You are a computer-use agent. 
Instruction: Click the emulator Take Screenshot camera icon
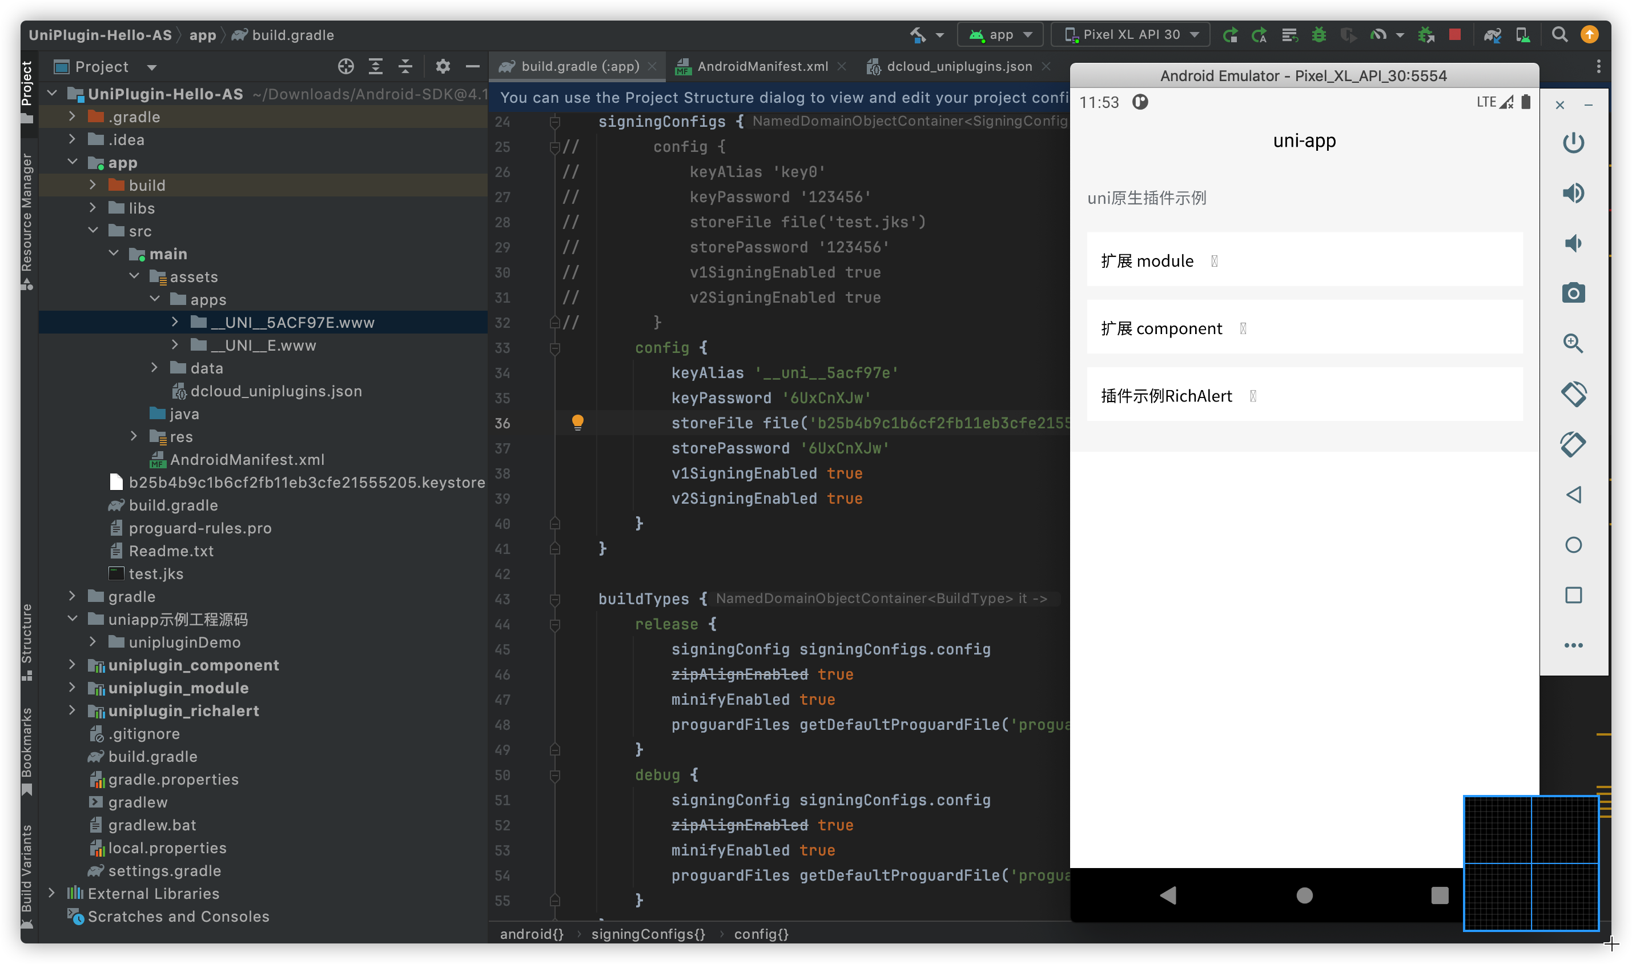1573,294
